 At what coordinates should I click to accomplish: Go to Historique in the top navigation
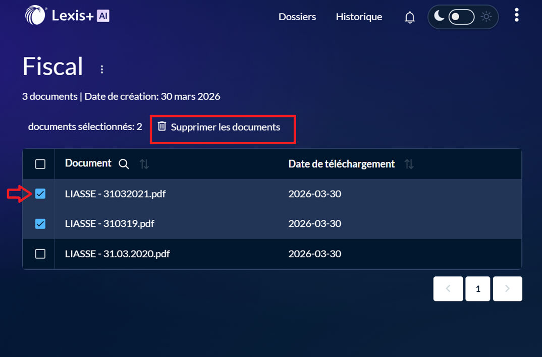359,17
